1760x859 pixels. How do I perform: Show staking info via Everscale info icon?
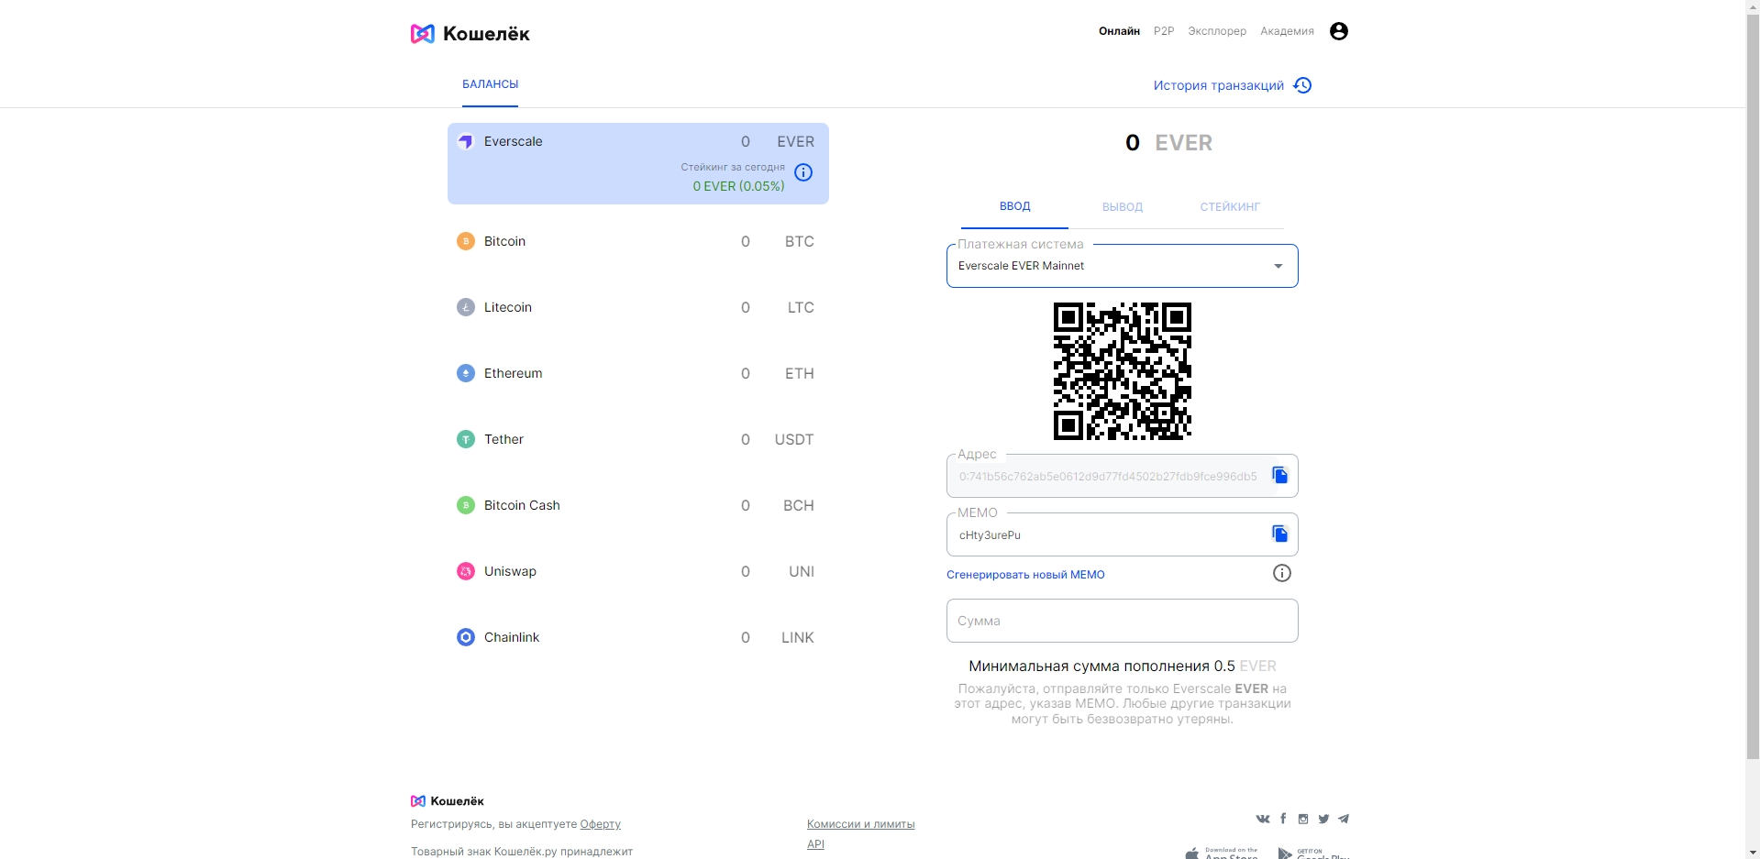(803, 172)
